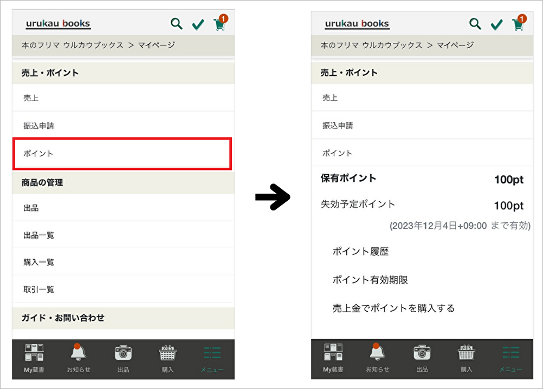Open 出品一覧 in product management list

123,235
